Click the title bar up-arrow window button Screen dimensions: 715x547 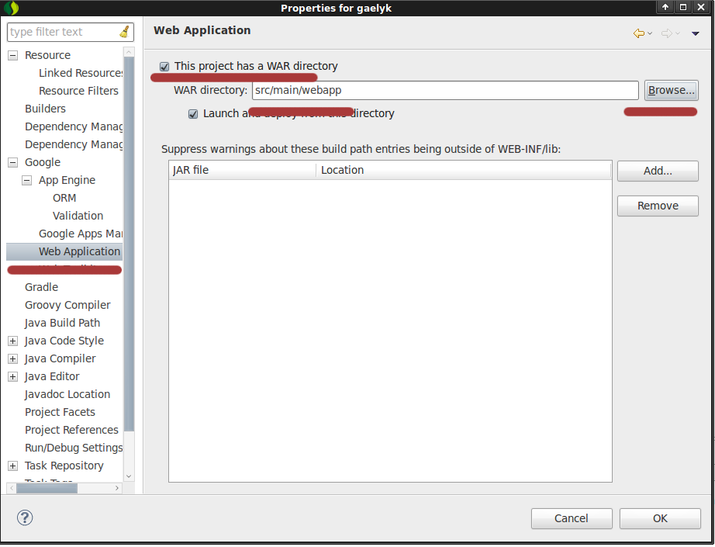[665, 7]
